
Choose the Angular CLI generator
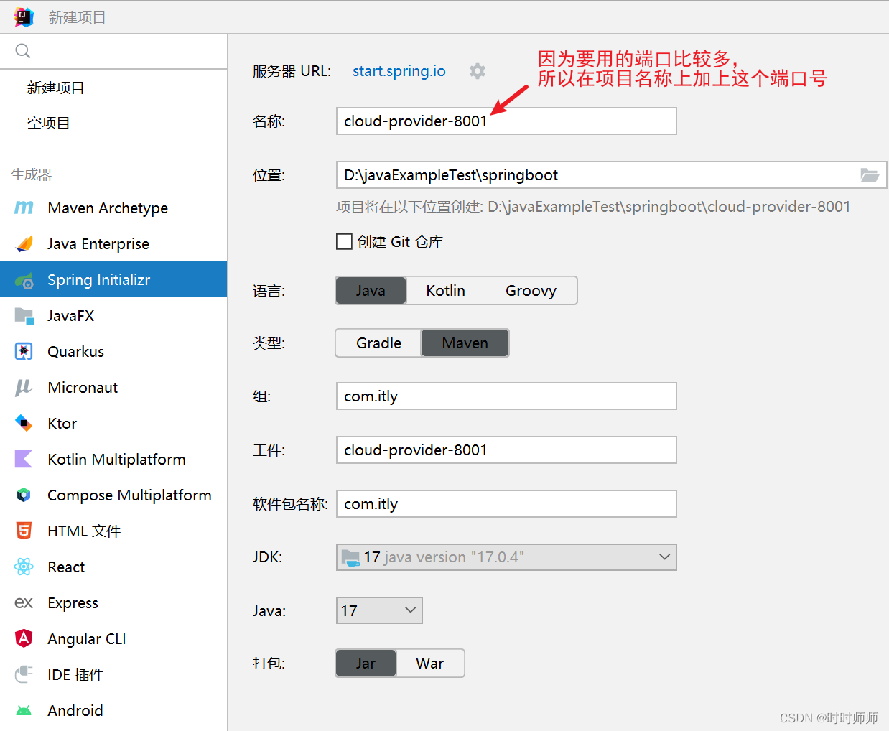(113, 638)
